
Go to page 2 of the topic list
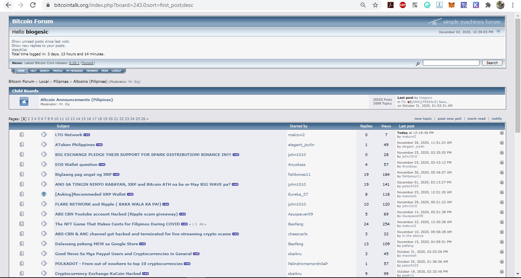tap(29, 119)
